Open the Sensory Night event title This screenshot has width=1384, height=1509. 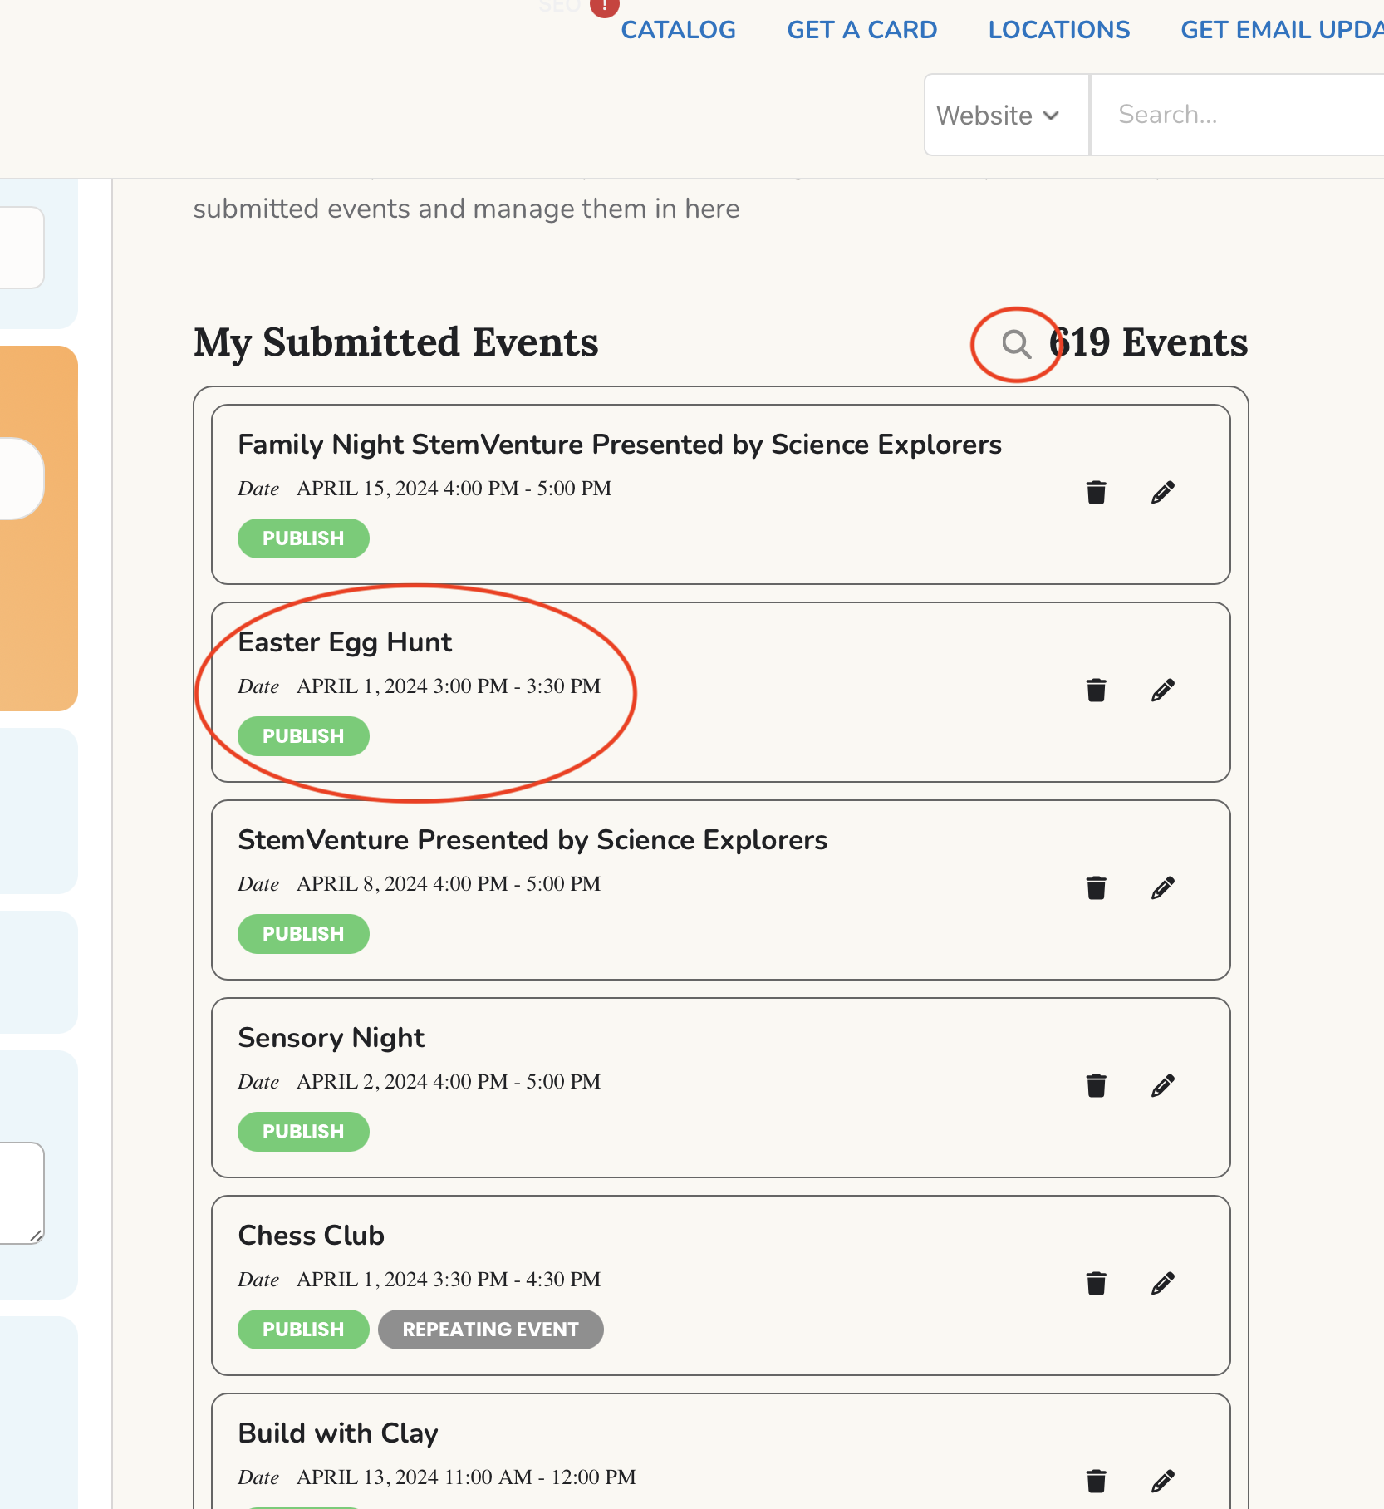coord(331,1038)
